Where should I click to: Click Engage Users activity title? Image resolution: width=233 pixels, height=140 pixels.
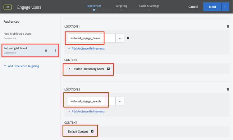pyautogui.click(x=29, y=7)
